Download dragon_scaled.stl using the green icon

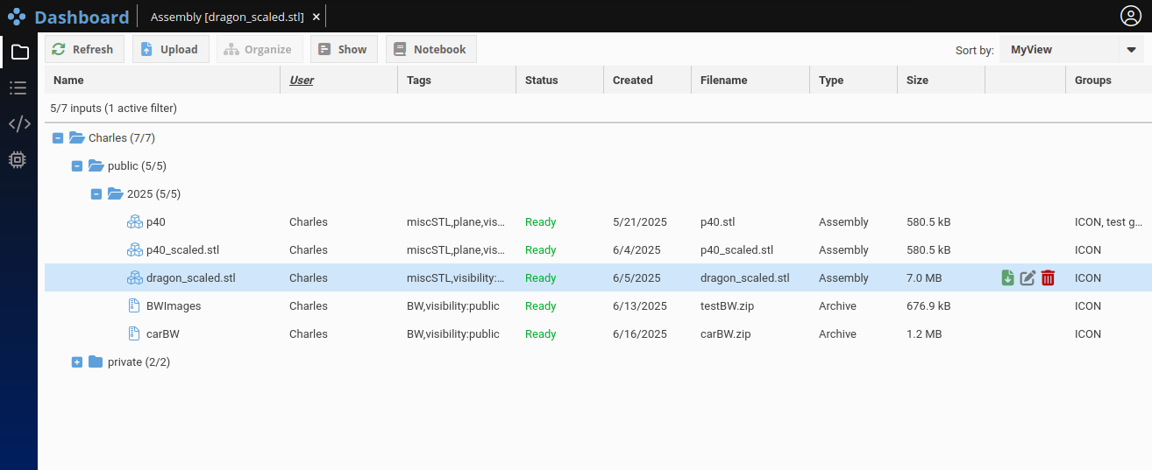(x=1007, y=278)
